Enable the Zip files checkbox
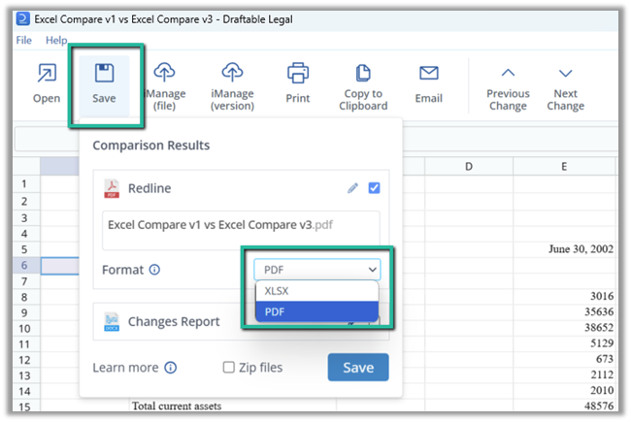 point(228,368)
